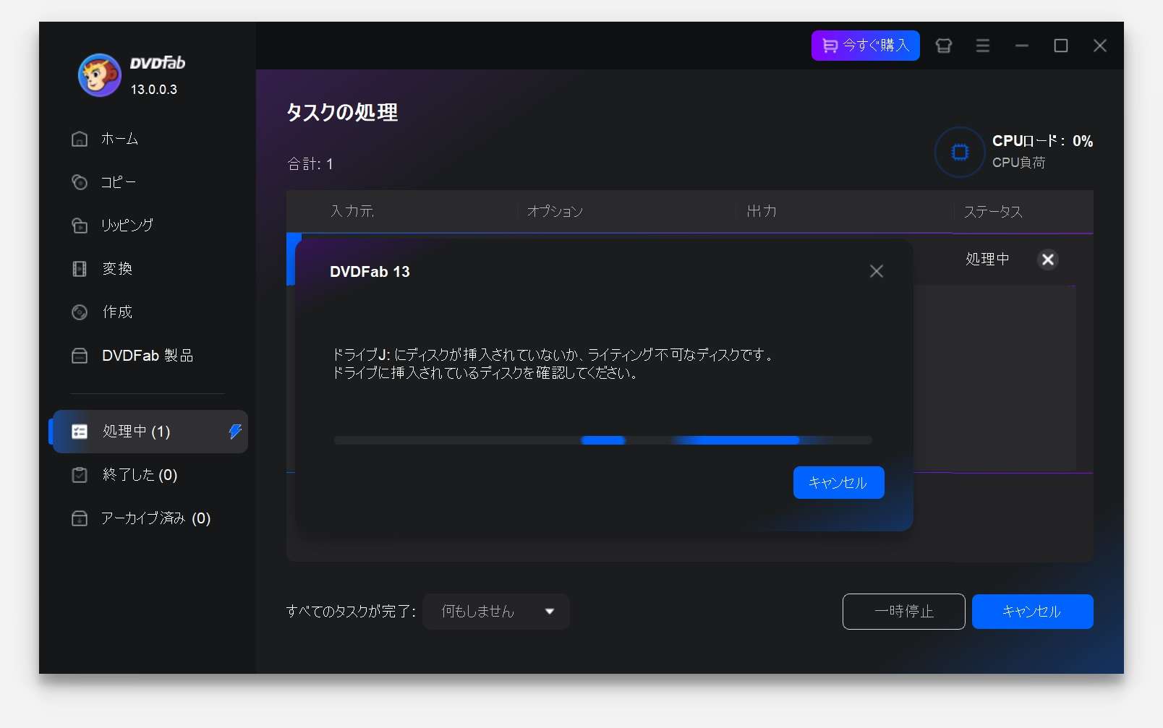1163x728 pixels.
Task: Click the list icon beside 処理中
Action: (x=80, y=432)
